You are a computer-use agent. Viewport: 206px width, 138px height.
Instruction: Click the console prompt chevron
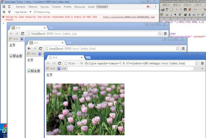3,23
